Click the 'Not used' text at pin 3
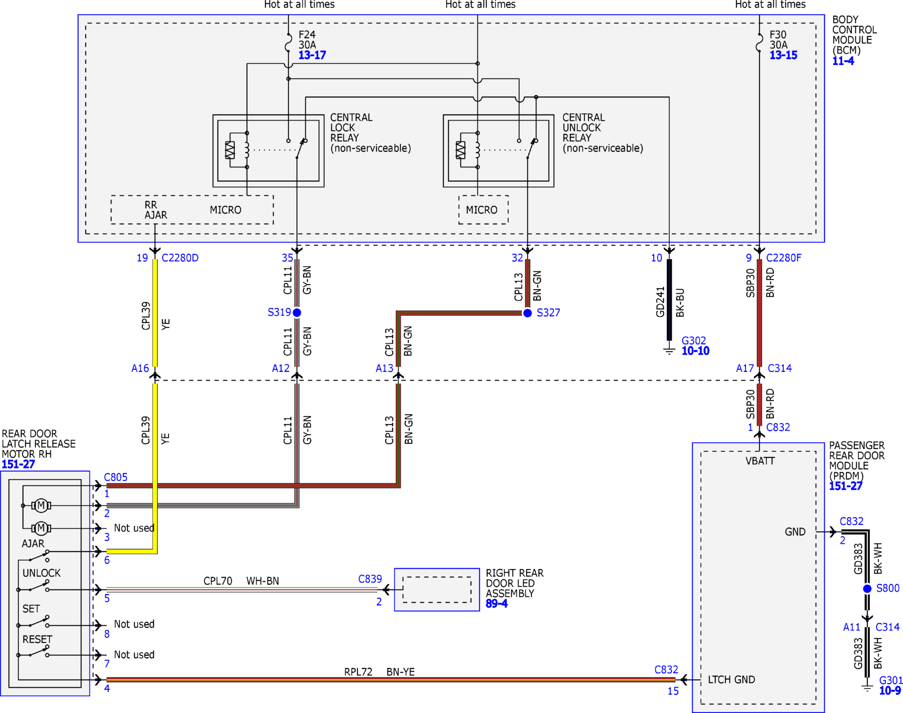The width and height of the screenshot is (903, 713). (134, 528)
